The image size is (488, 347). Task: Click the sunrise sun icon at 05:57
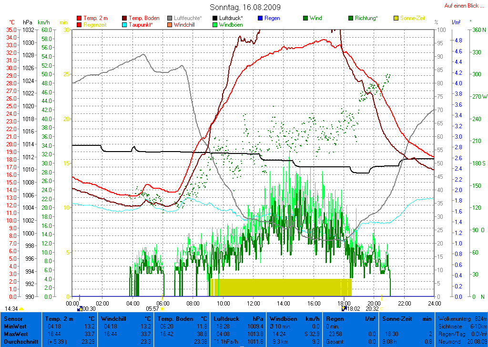pos(162,309)
